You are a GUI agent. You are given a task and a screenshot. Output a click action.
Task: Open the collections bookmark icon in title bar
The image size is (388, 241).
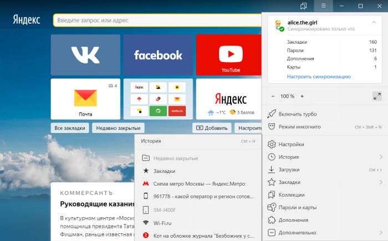click(303, 6)
